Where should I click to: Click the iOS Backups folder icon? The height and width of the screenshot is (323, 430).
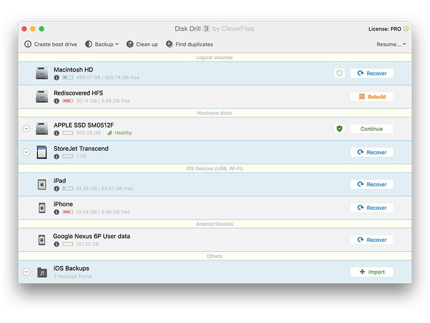tap(42, 272)
